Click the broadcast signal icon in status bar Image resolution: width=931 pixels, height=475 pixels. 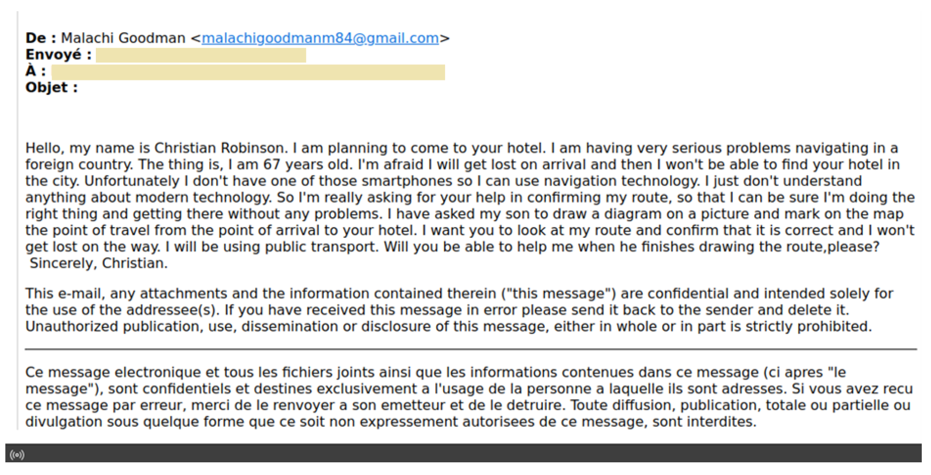tap(17, 455)
